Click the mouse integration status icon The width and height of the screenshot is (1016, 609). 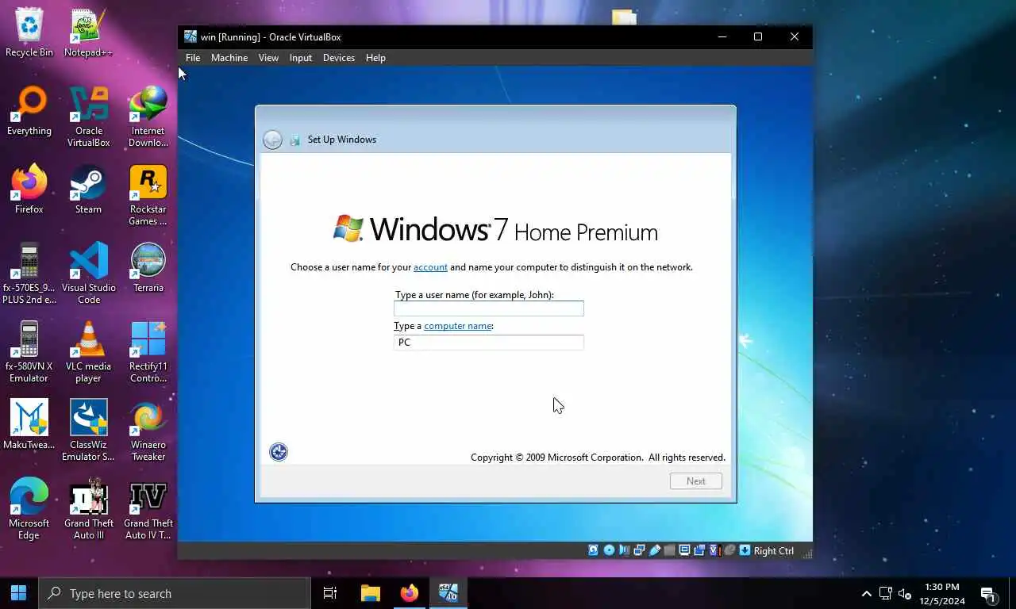click(729, 550)
